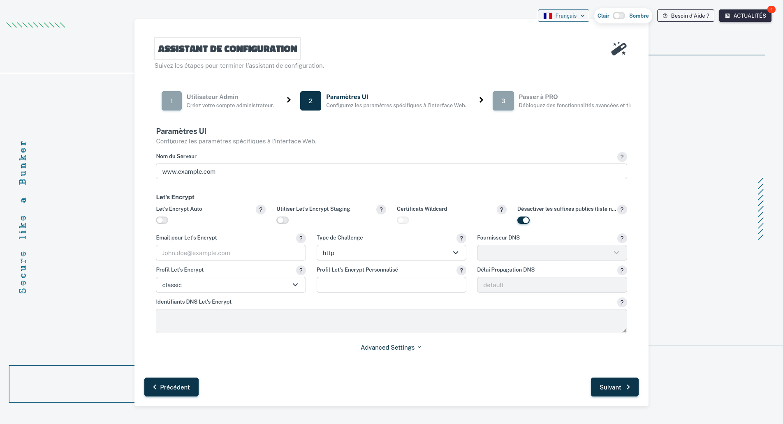Open the Profil Let's Encrypt dropdown
Image resolution: width=783 pixels, height=424 pixels.
pos(231,285)
